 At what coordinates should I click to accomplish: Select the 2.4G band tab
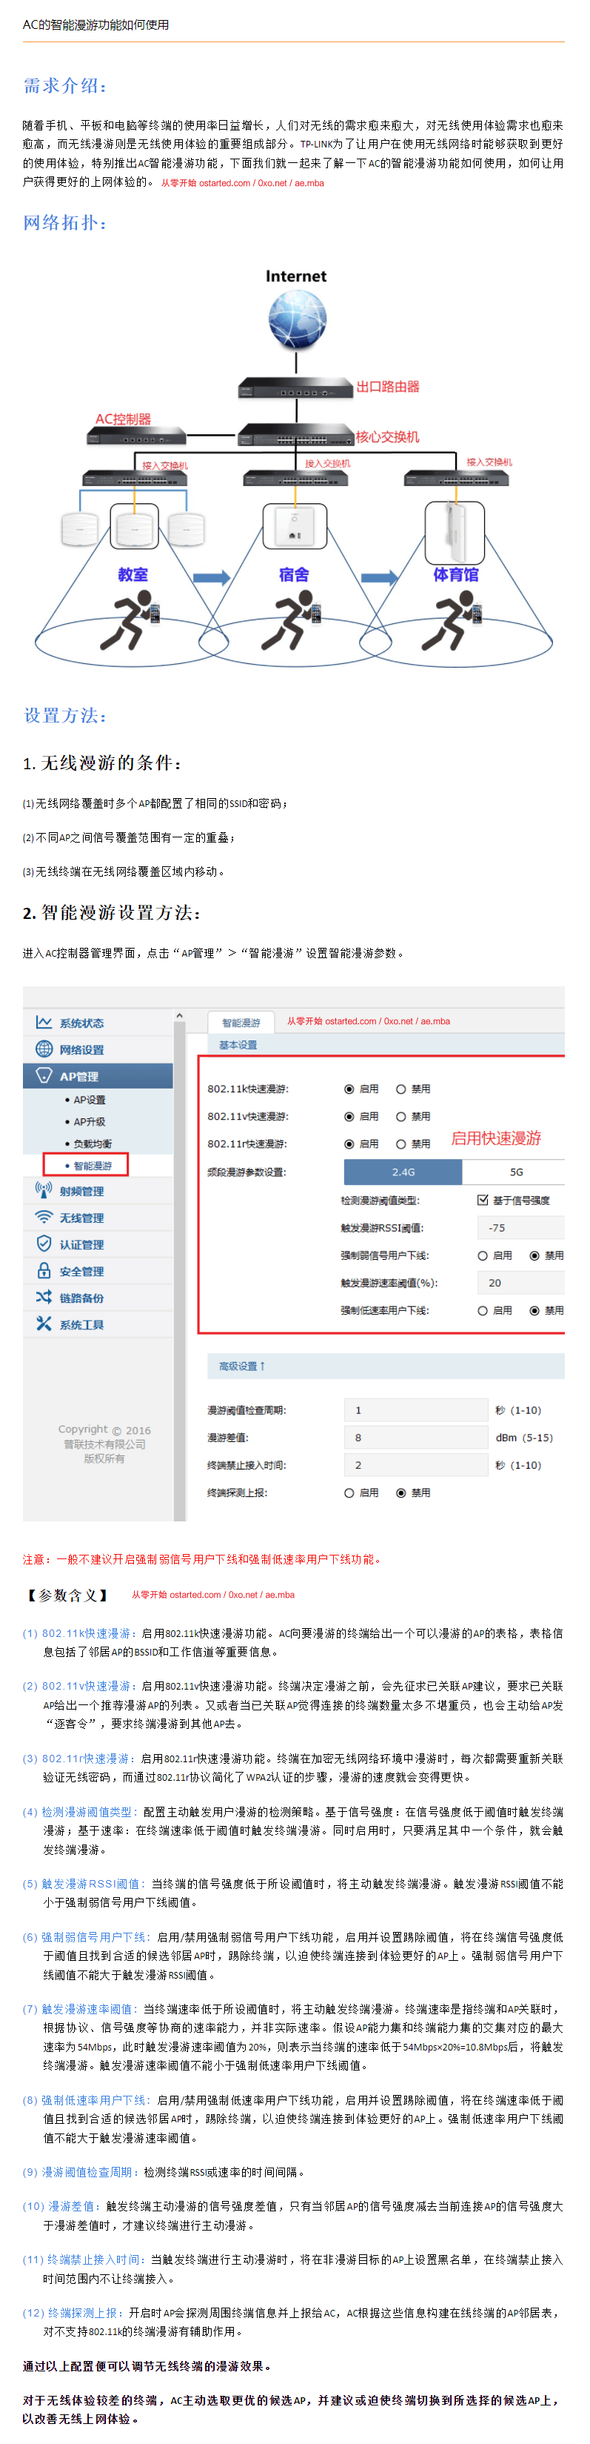pyautogui.click(x=403, y=1171)
